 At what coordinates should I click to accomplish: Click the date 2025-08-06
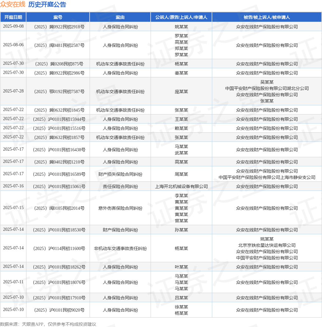13,45
